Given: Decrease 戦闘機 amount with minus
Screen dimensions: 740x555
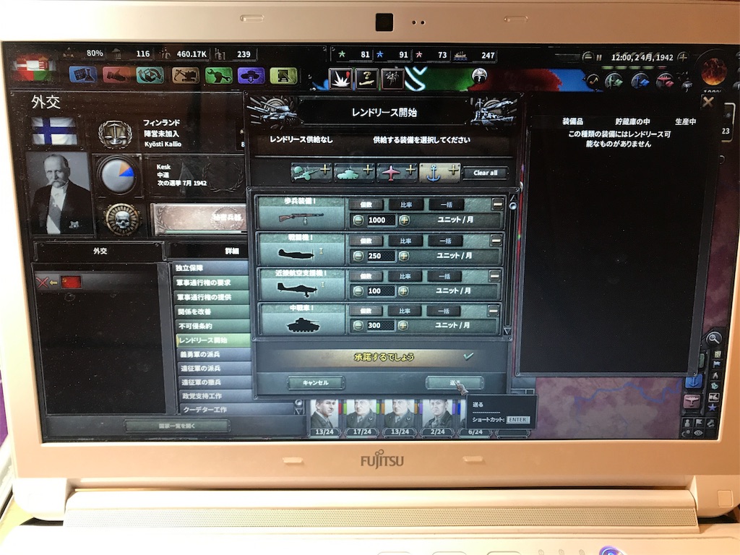Looking at the screenshot, I should click(x=358, y=256).
